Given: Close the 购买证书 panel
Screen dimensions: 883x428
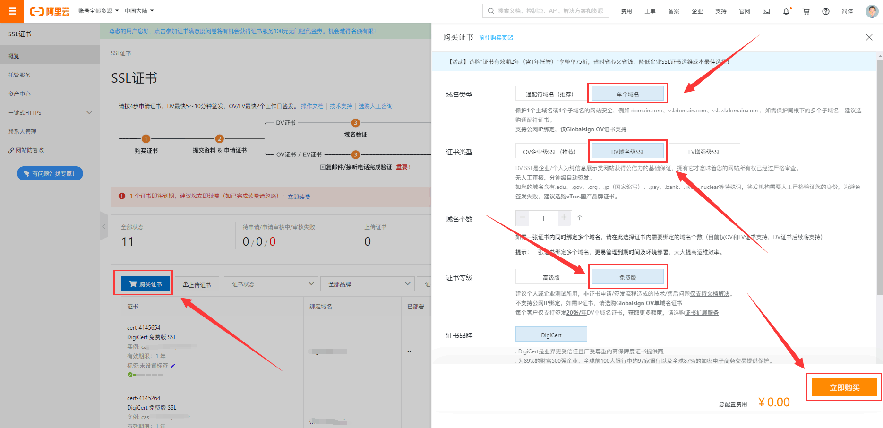Looking at the screenshot, I should [869, 37].
